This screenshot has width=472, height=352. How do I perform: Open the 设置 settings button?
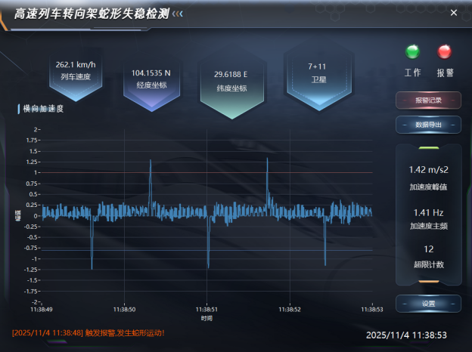pyautogui.click(x=428, y=304)
